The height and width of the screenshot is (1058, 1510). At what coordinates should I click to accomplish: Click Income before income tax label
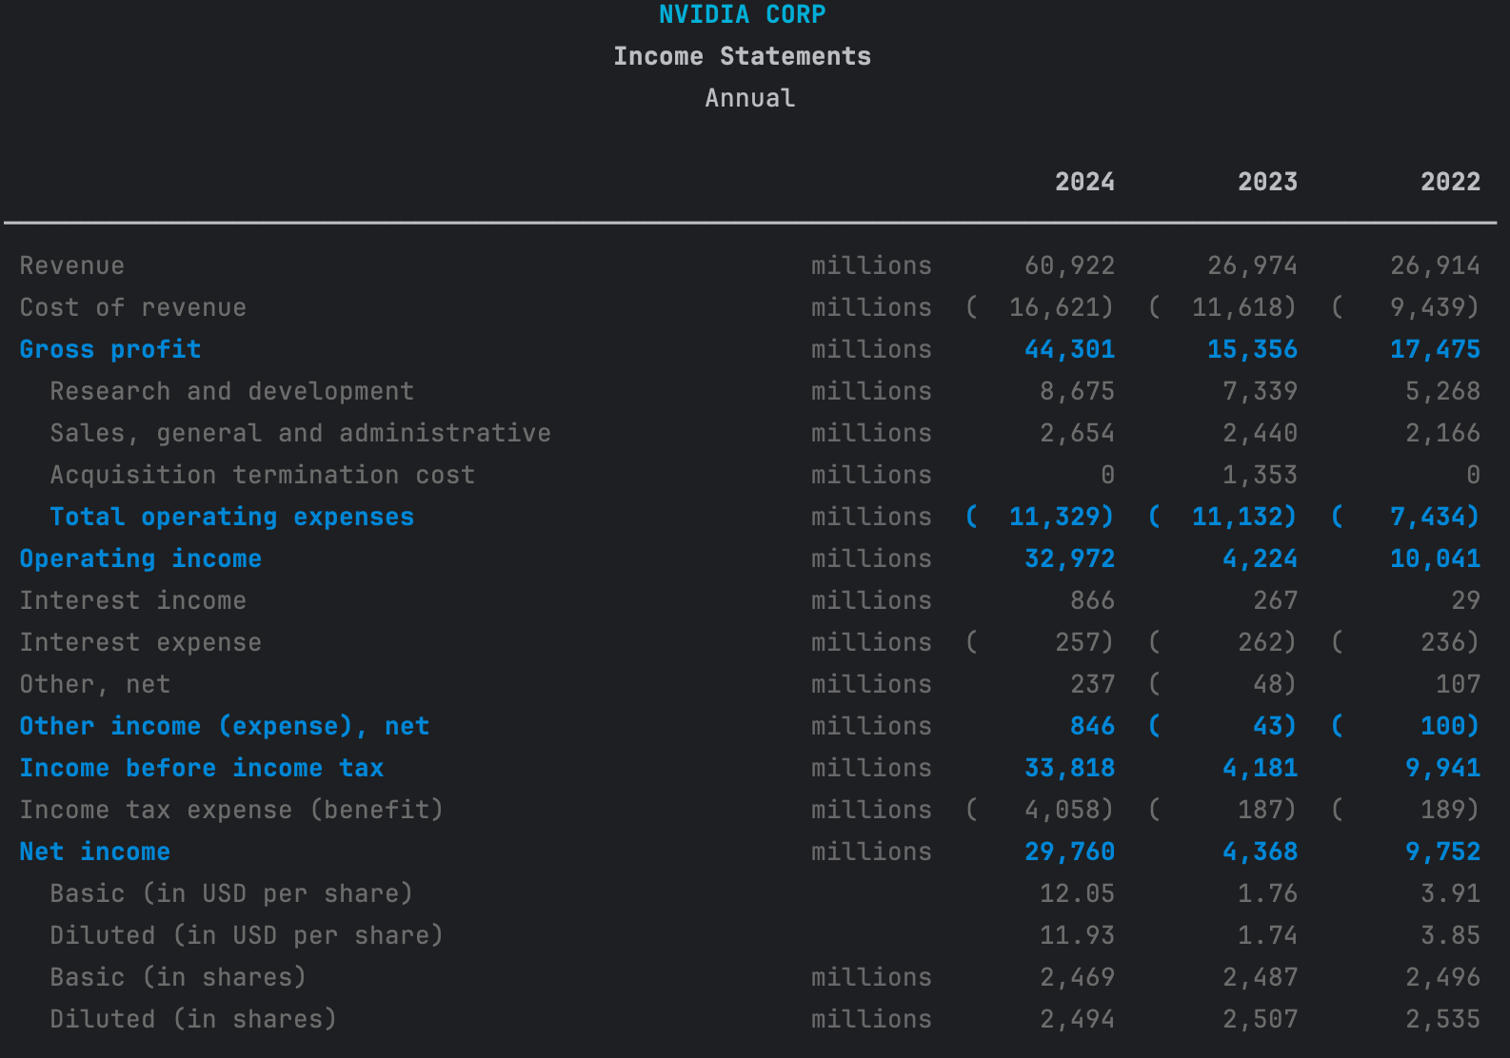202,768
